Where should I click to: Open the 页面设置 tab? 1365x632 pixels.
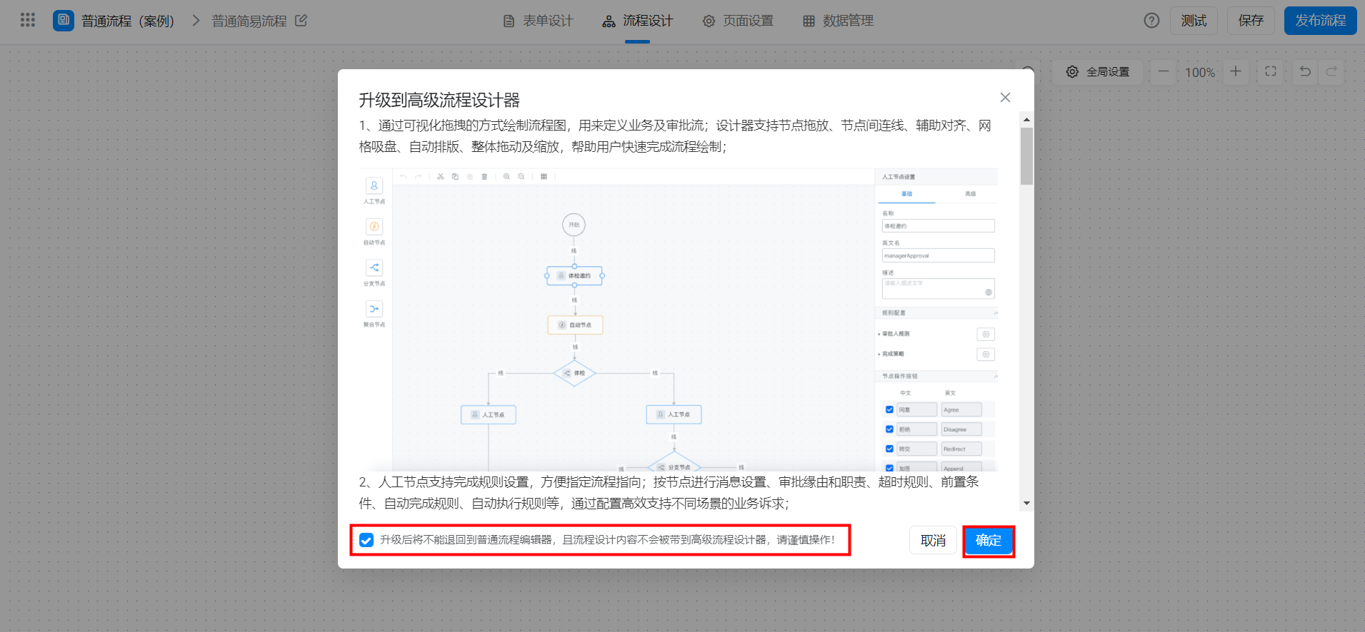point(738,21)
